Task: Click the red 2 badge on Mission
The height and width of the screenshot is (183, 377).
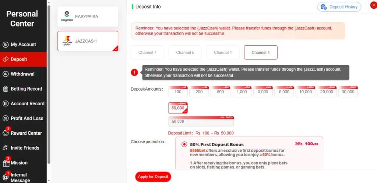Action: 8,158
